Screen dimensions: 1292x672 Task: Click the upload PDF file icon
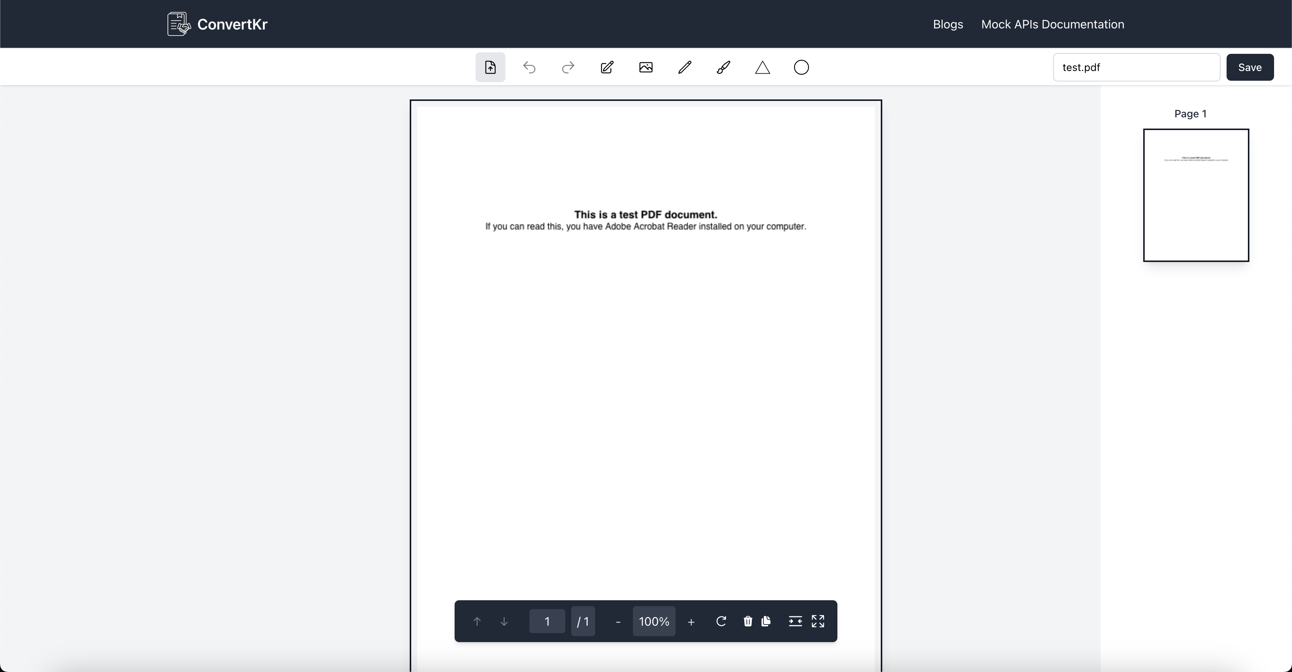(x=490, y=67)
